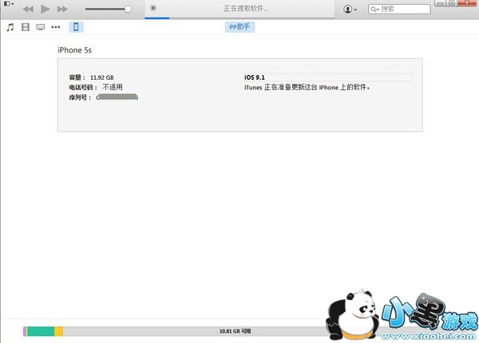
Task: Open the TV Shows library icon
Action: coord(41,27)
